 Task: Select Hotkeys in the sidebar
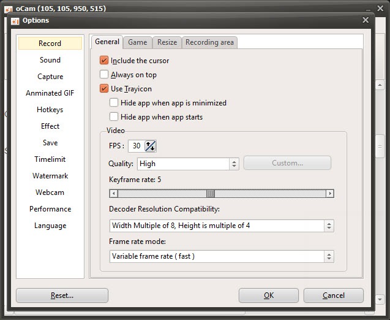(50, 110)
